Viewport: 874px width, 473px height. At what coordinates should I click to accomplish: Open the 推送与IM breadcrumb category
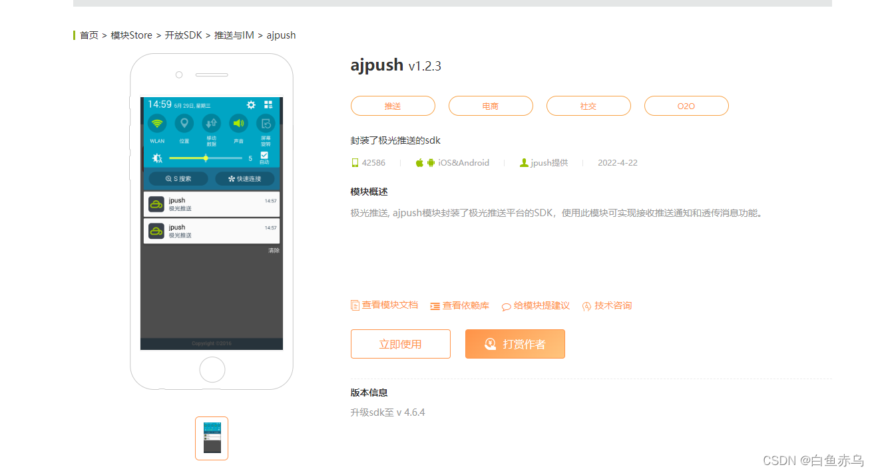tap(234, 35)
